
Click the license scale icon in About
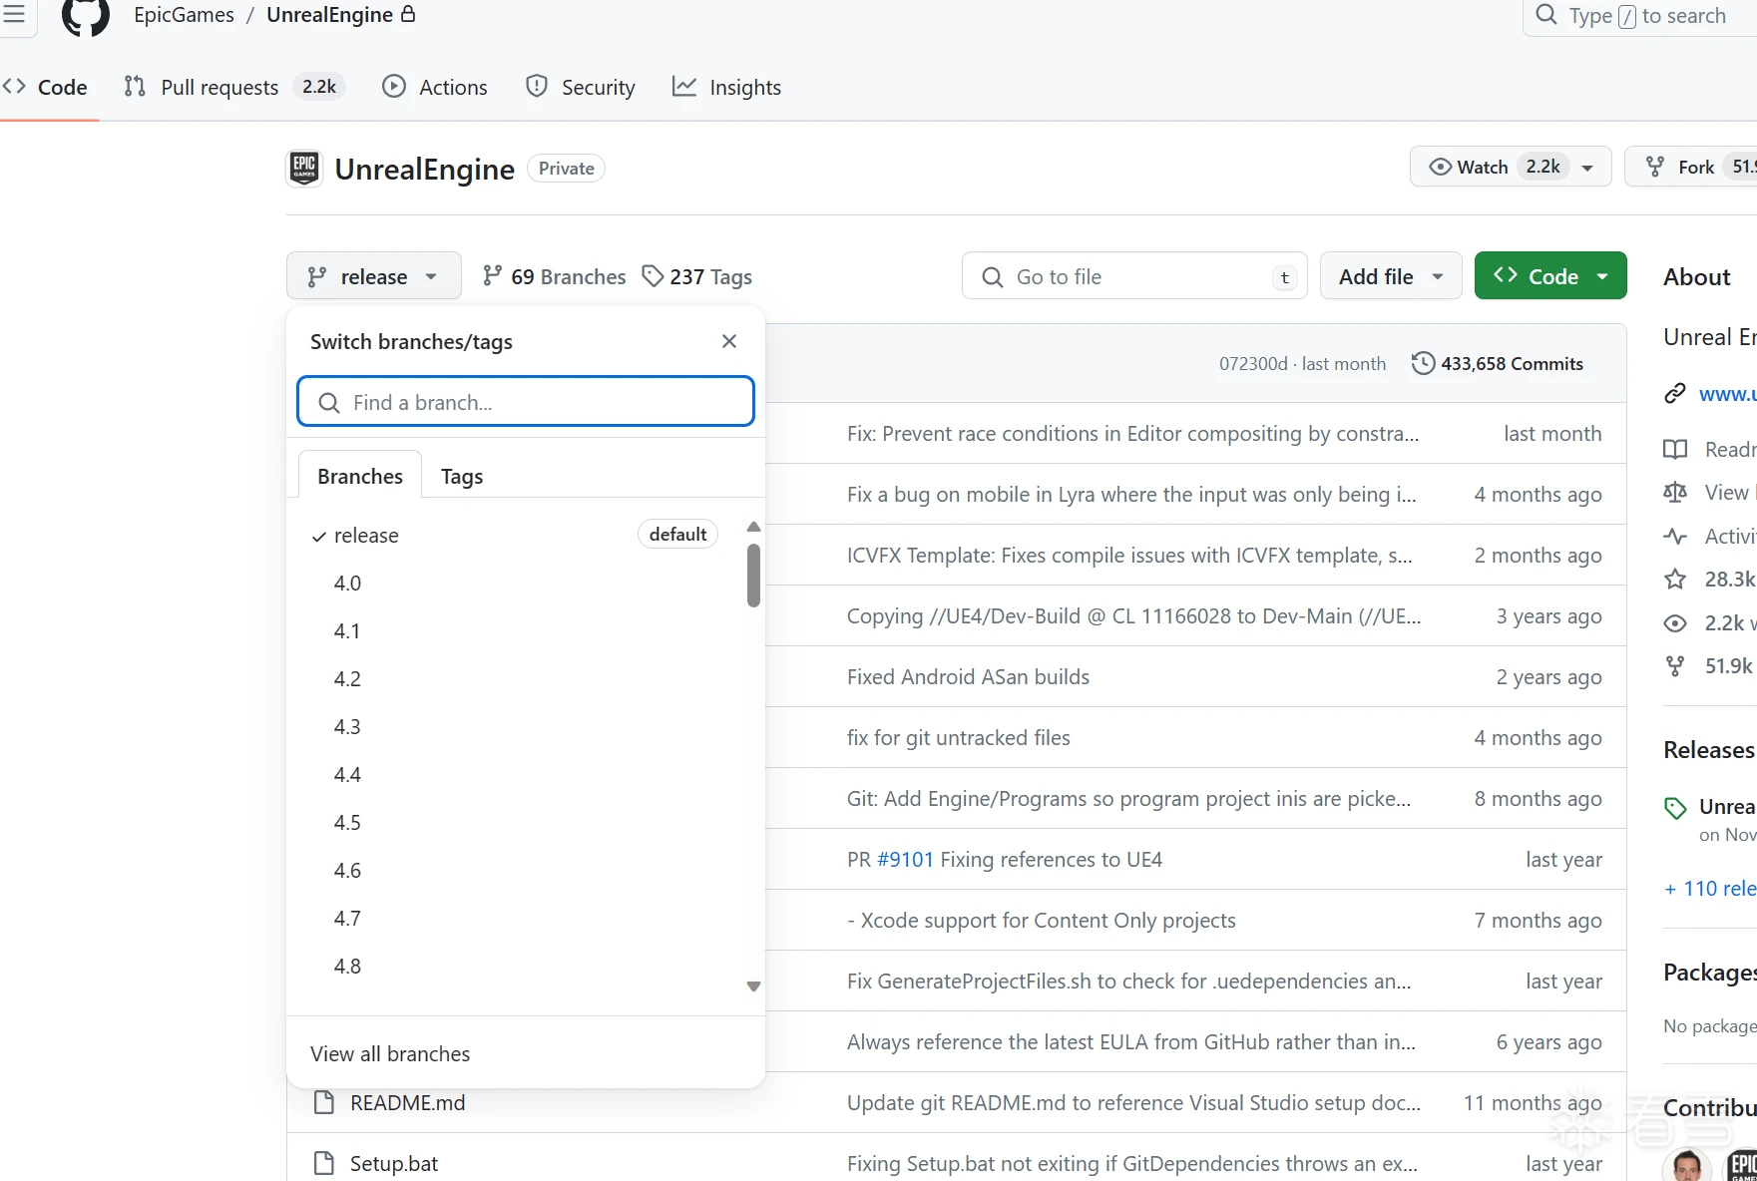(x=1675, y=492)
